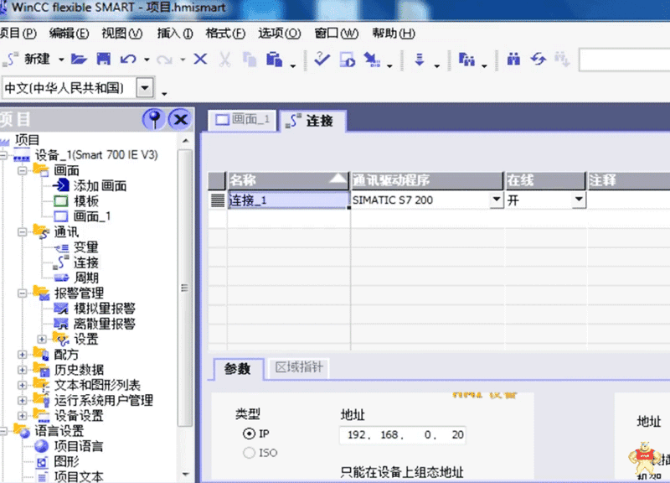Open 变量 tags in the tree
The width and height of the screenshot is (670, 483).
86,247
